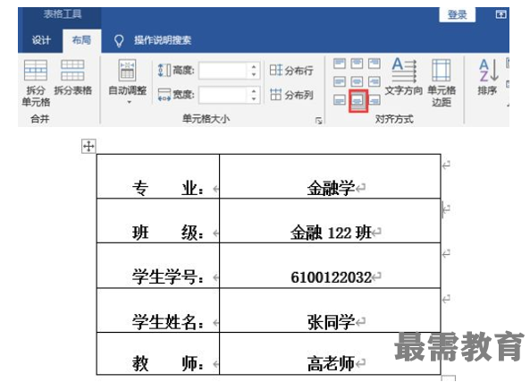
Task: Select the align bottom center icon
Action: (358, 100)
